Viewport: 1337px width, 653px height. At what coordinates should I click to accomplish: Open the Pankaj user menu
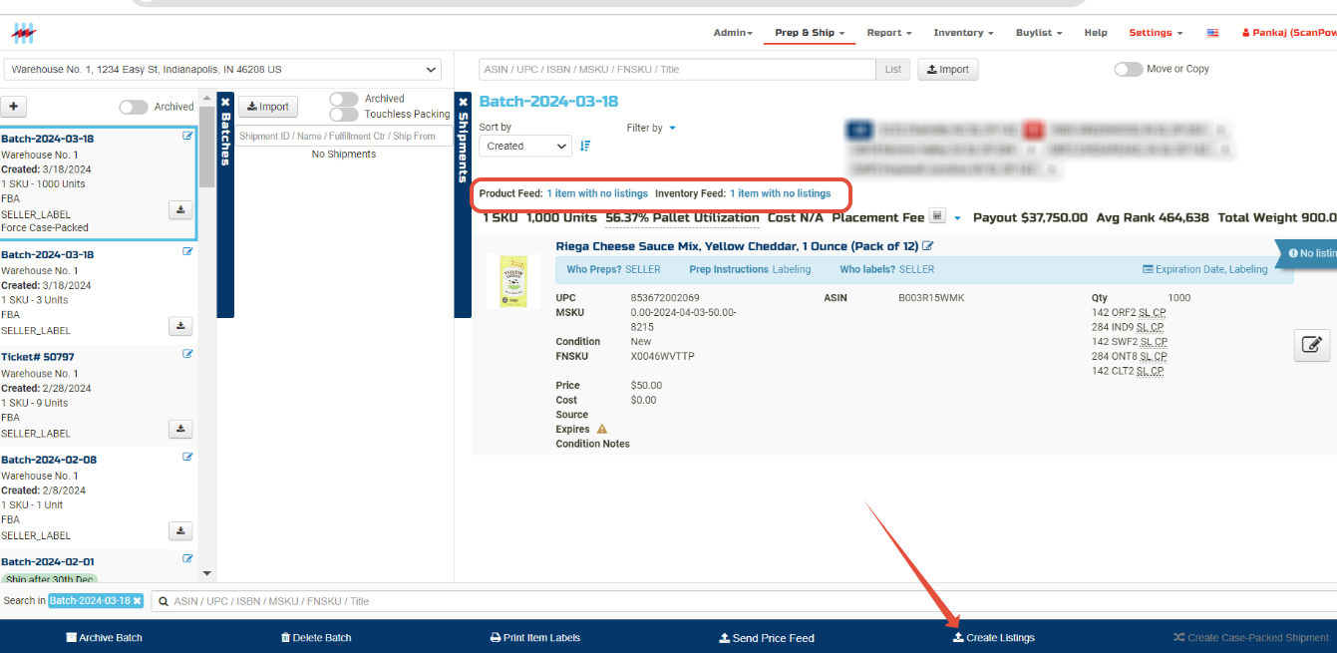1288,33
